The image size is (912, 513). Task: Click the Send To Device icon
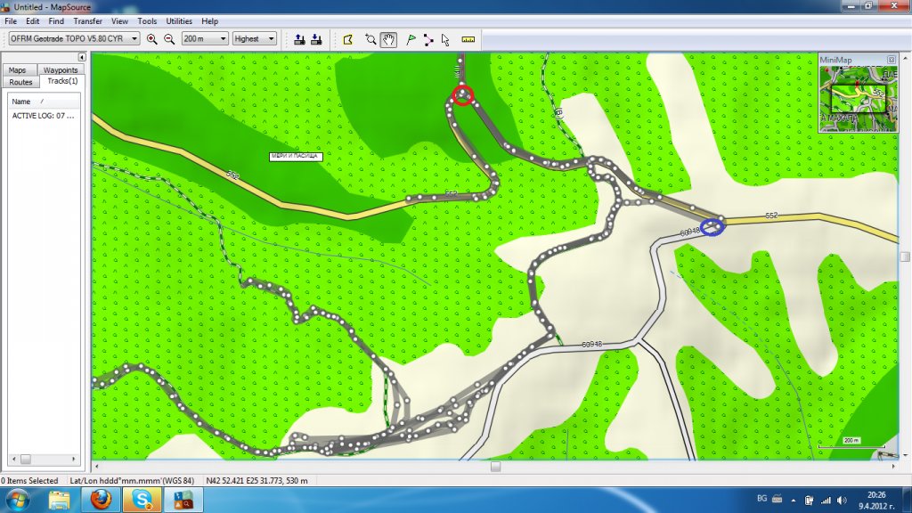coord(299,39)
